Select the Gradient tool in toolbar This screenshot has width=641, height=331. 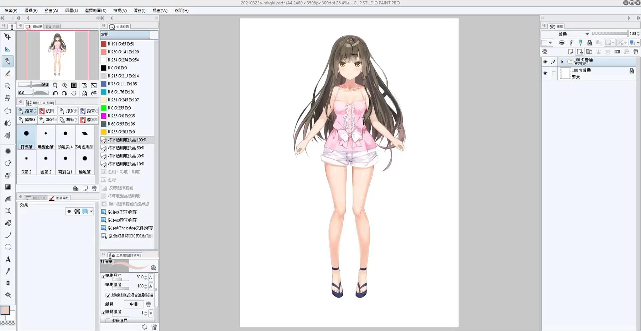[8, 187]
